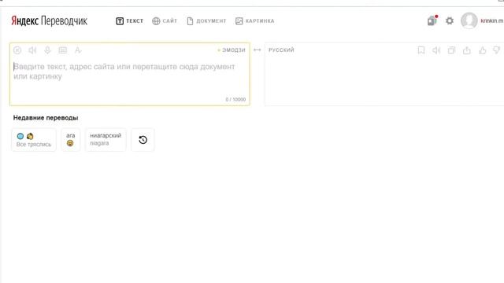Open the target language selector Русский

click(281, 50)
